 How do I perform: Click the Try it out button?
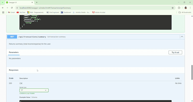(175, 52)
